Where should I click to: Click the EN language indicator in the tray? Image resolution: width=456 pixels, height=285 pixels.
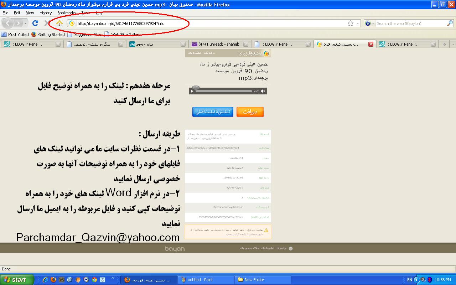409,280
